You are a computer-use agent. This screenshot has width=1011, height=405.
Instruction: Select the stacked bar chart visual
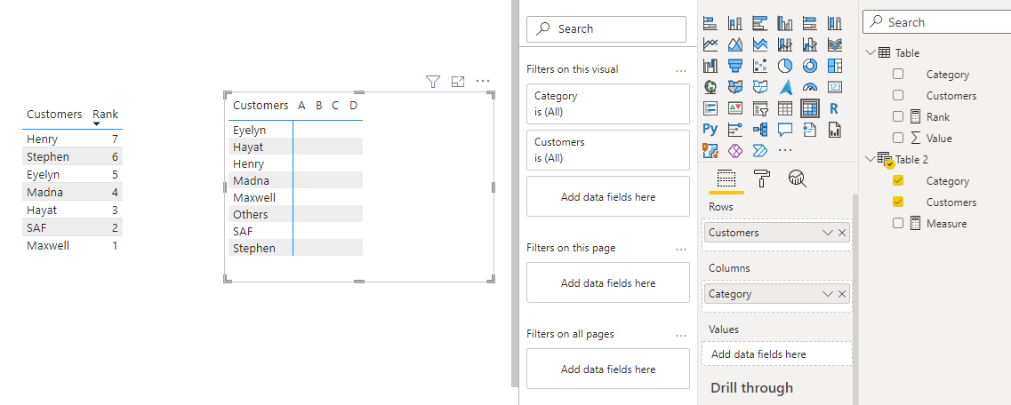[x=710, y=23]
